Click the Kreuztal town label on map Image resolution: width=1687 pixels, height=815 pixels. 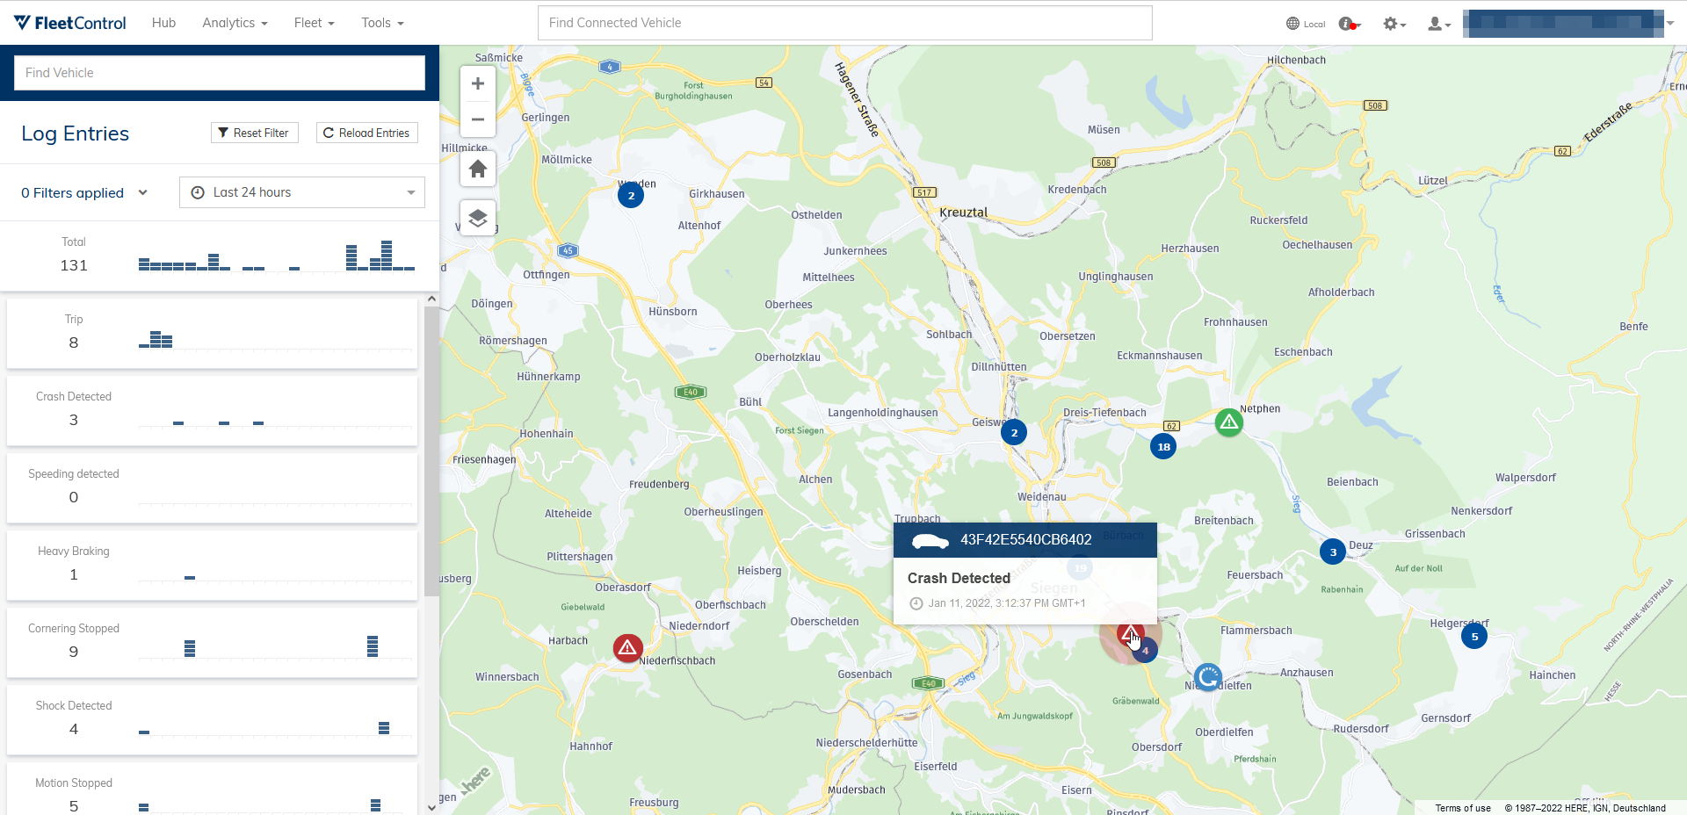(x=963, y=213)
